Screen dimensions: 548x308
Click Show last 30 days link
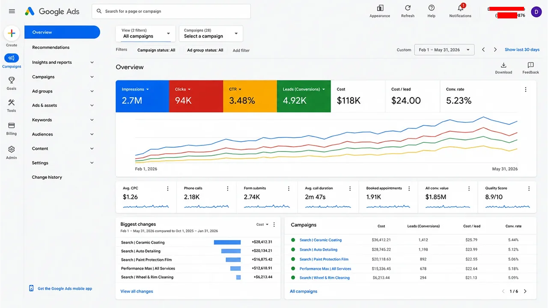[522, 50]
